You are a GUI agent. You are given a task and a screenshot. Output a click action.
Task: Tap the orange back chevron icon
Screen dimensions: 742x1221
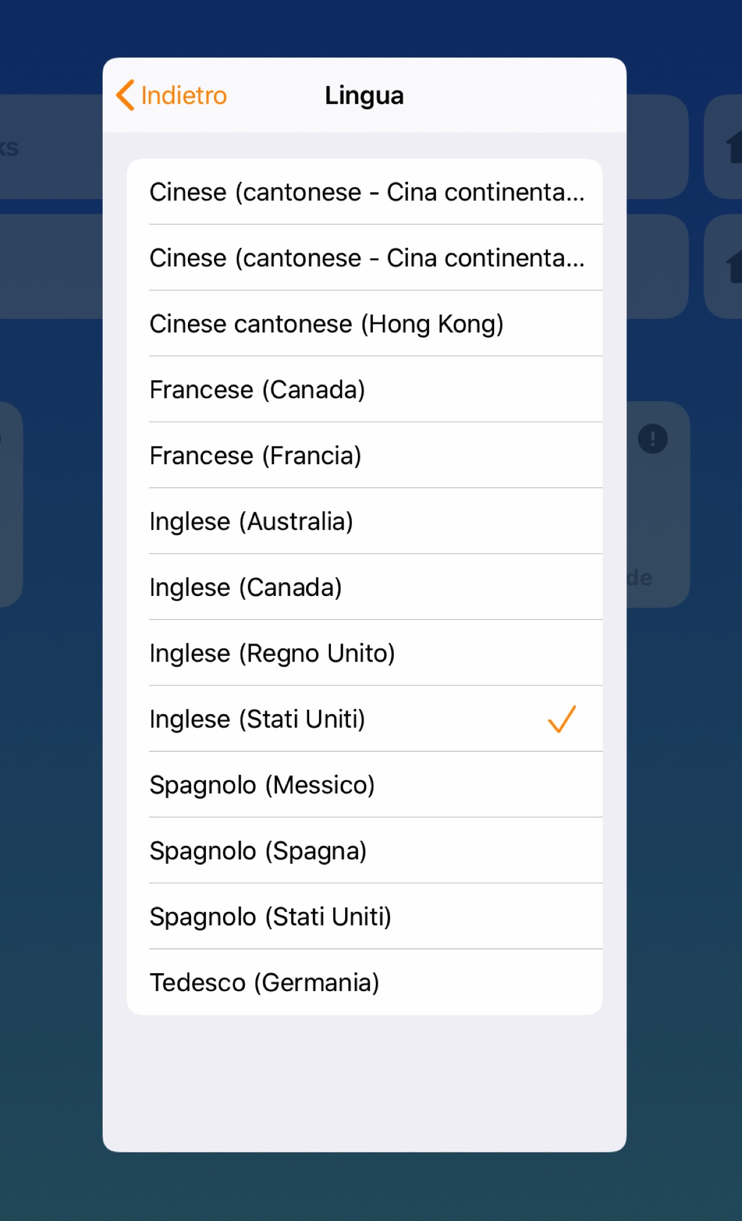pos(126,95)
